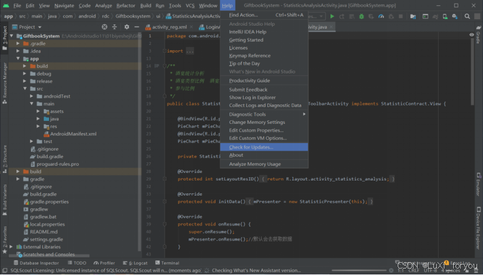This screenshot has width=483, height=275.
Task: Click the Search Everywhere magnifier icon
Action: pyautogui.click(x=467, y=16)
